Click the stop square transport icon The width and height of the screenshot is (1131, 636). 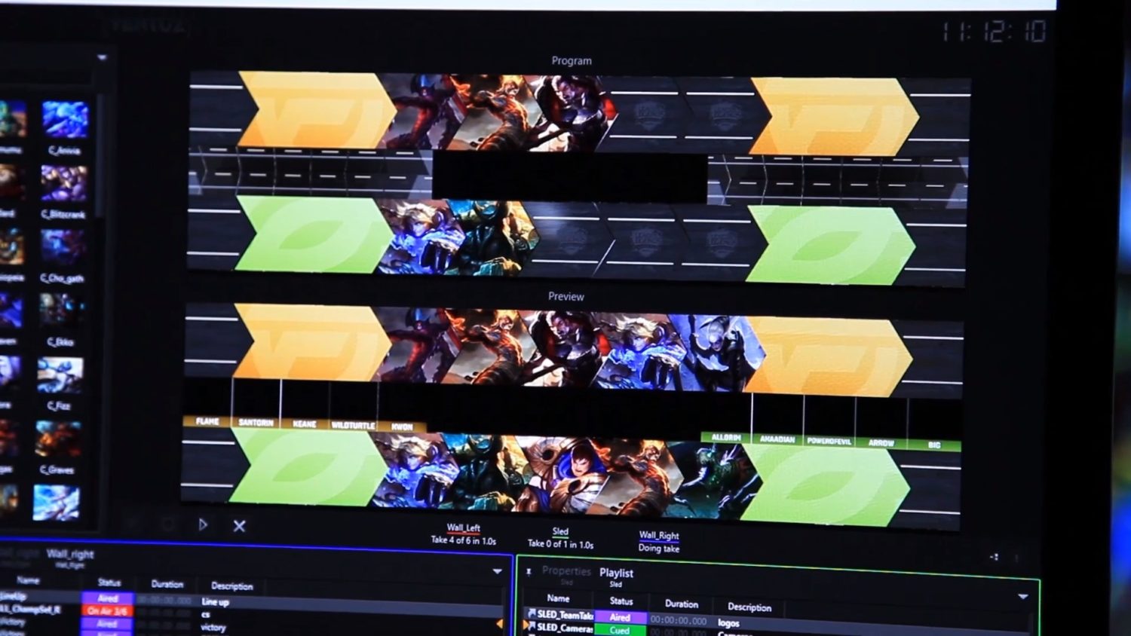click(x=167, y=524)
